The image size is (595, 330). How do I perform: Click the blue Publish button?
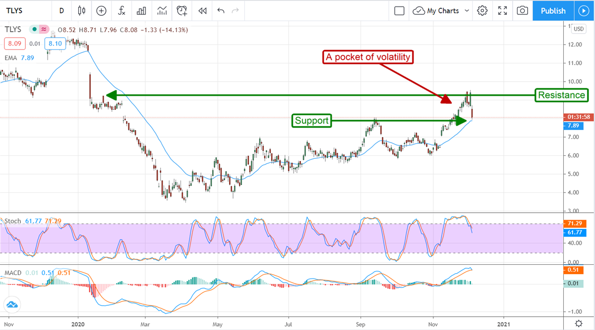[x=553, y=10]
